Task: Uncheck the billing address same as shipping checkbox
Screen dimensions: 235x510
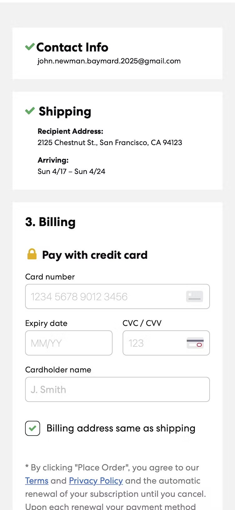Action: [33, 428]
